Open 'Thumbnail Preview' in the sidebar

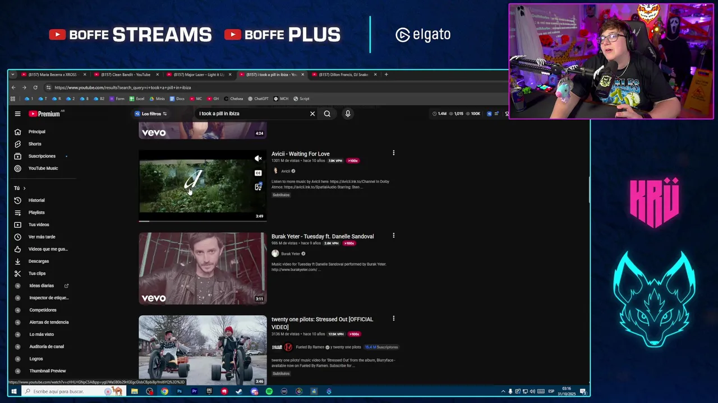[48, 371]
